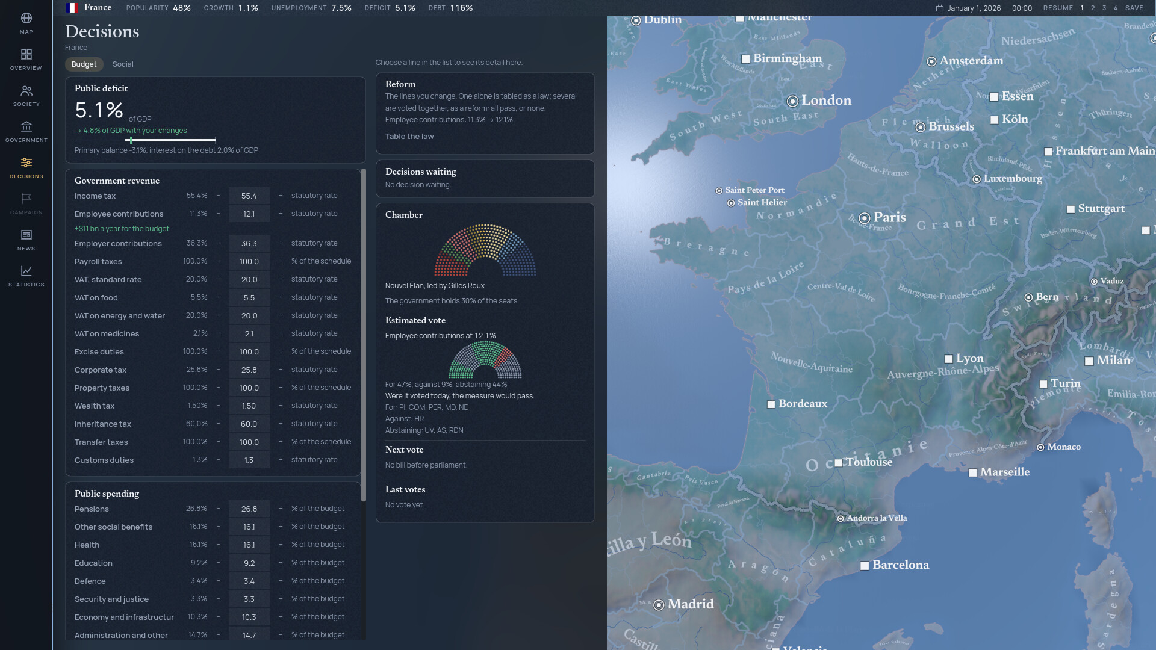Decrease the Employee contributions rate

pyautogui.click(x=218, y=214)
